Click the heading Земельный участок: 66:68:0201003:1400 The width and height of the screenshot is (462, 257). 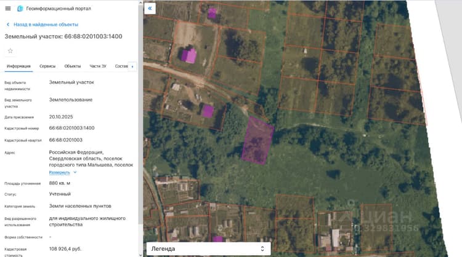click(63, 36)
